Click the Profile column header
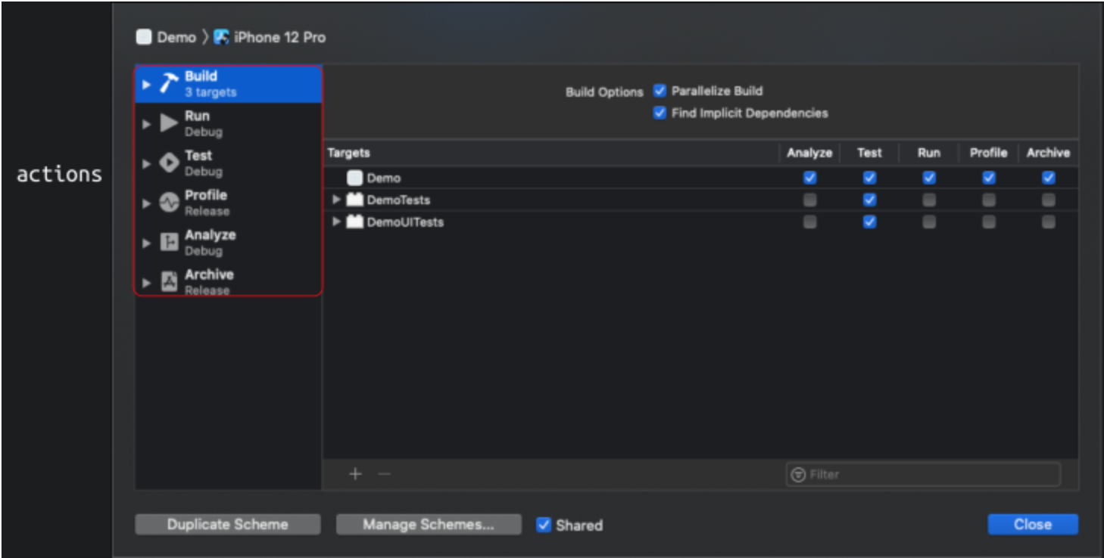 [x=989, y=153]
